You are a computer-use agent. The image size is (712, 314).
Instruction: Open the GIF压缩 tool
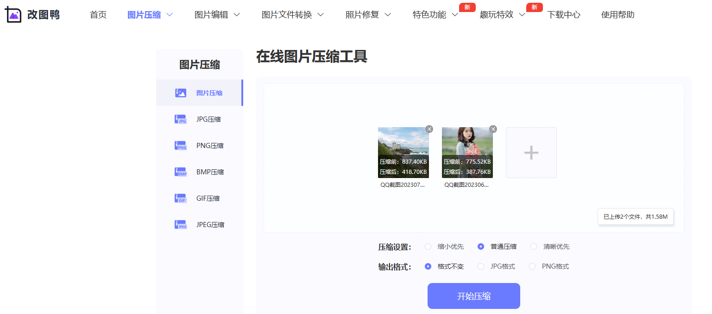pos(208,198)
